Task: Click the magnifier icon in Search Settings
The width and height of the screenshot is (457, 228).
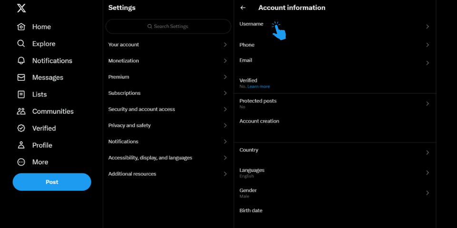Action: click(x=150, y=26)
